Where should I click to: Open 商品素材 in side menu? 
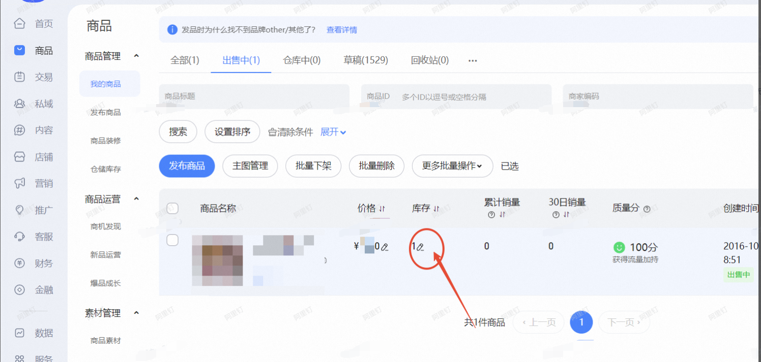pyautogui.click(x=105, y=341)
